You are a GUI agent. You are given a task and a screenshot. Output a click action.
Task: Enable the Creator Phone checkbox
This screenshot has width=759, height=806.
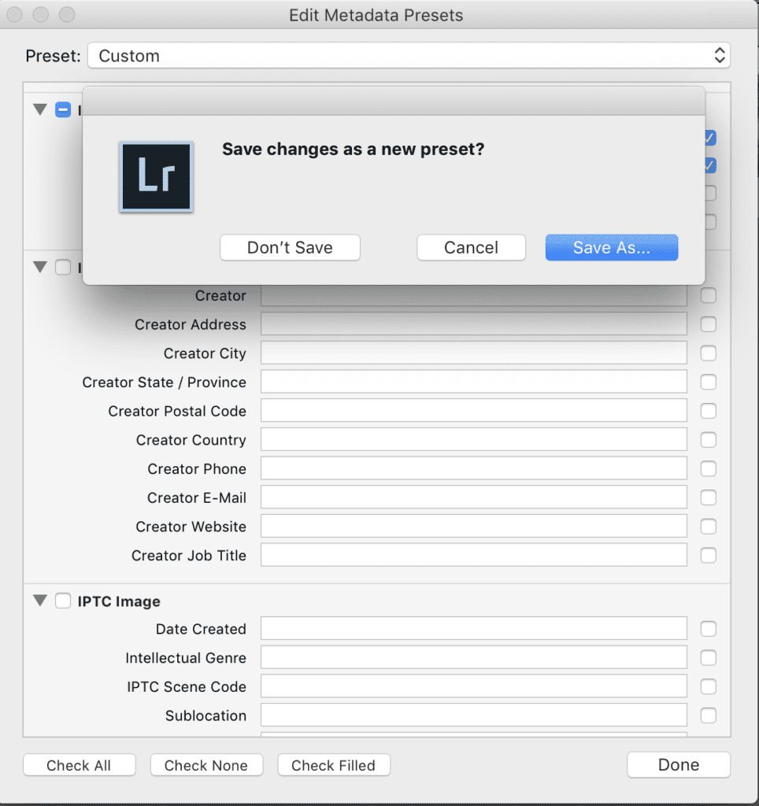pyautogui.click(x=708, y=468)
